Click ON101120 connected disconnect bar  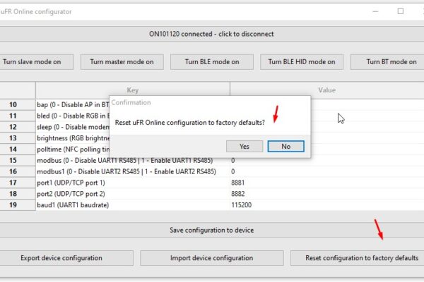tap(211, 34)
